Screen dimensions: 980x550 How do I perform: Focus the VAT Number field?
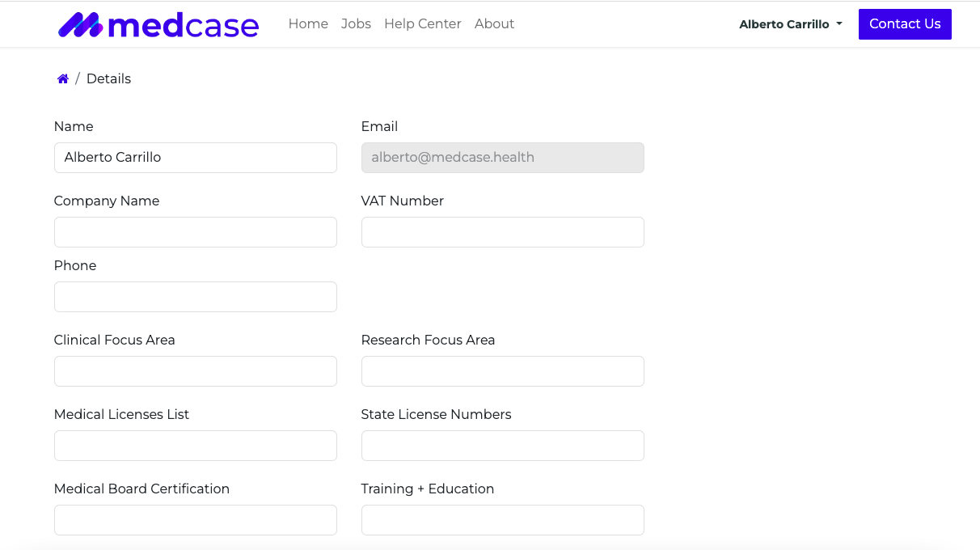(503, 232)
